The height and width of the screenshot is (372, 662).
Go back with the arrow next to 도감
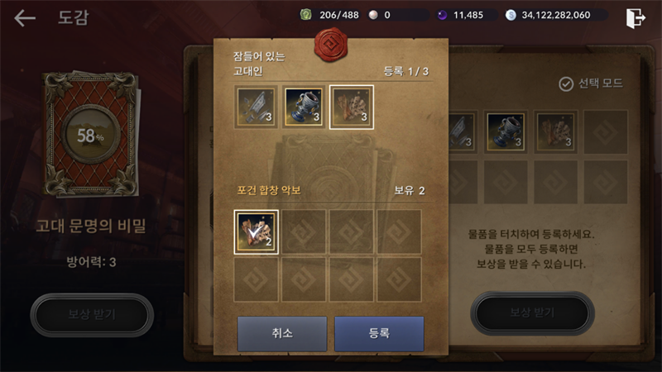[25, 17]
